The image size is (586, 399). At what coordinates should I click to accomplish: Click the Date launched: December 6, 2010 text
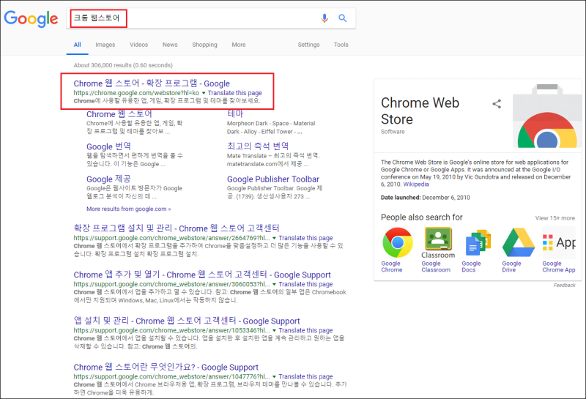coord(426,198)
